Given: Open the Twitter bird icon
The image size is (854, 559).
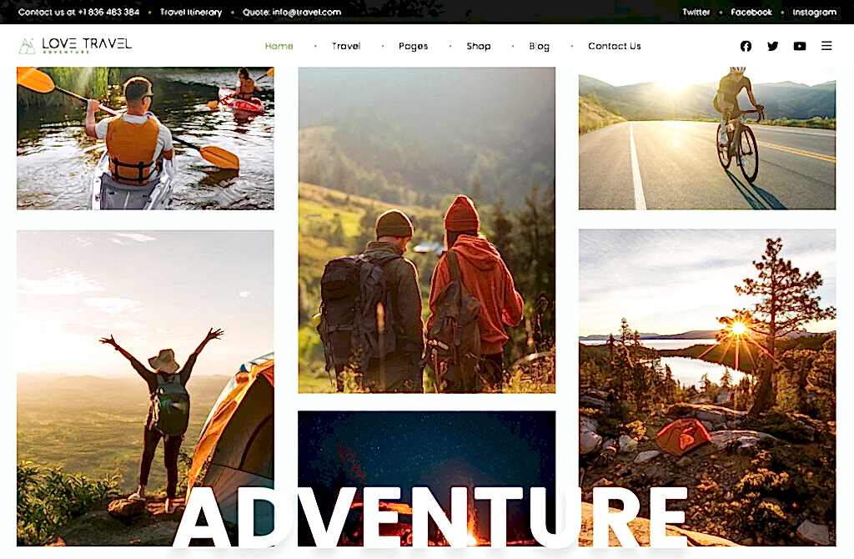Looking at the screenshot, I should pos(772,47).
